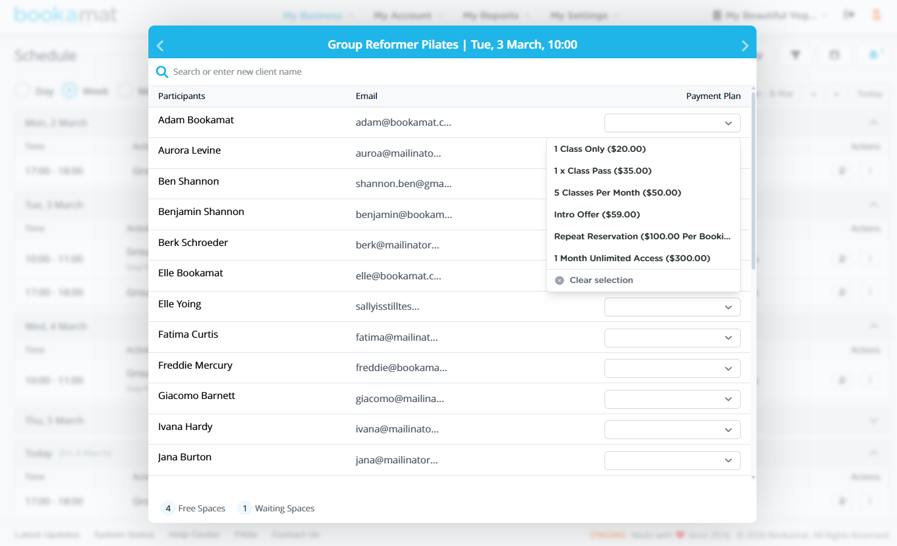The image size is (897, 546).
Task: Select participant Ivana Hardy
Action: pyautogui.click(x=185, y=427)
